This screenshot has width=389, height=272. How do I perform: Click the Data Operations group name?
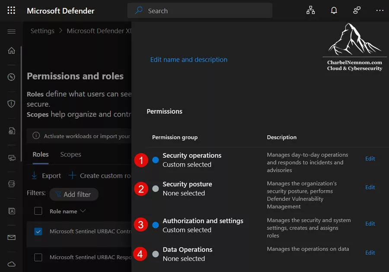click(187, 250)
